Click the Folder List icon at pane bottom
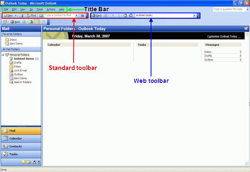 (28, 162)
